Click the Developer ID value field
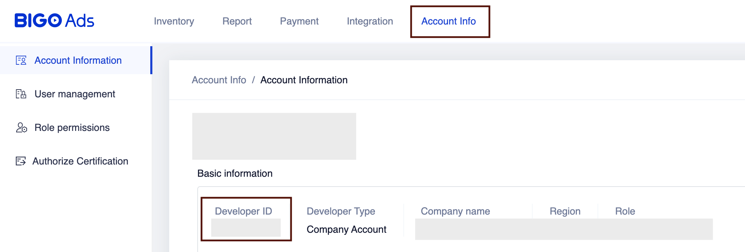This screenshot has width=745, height=252. [246, 228]
